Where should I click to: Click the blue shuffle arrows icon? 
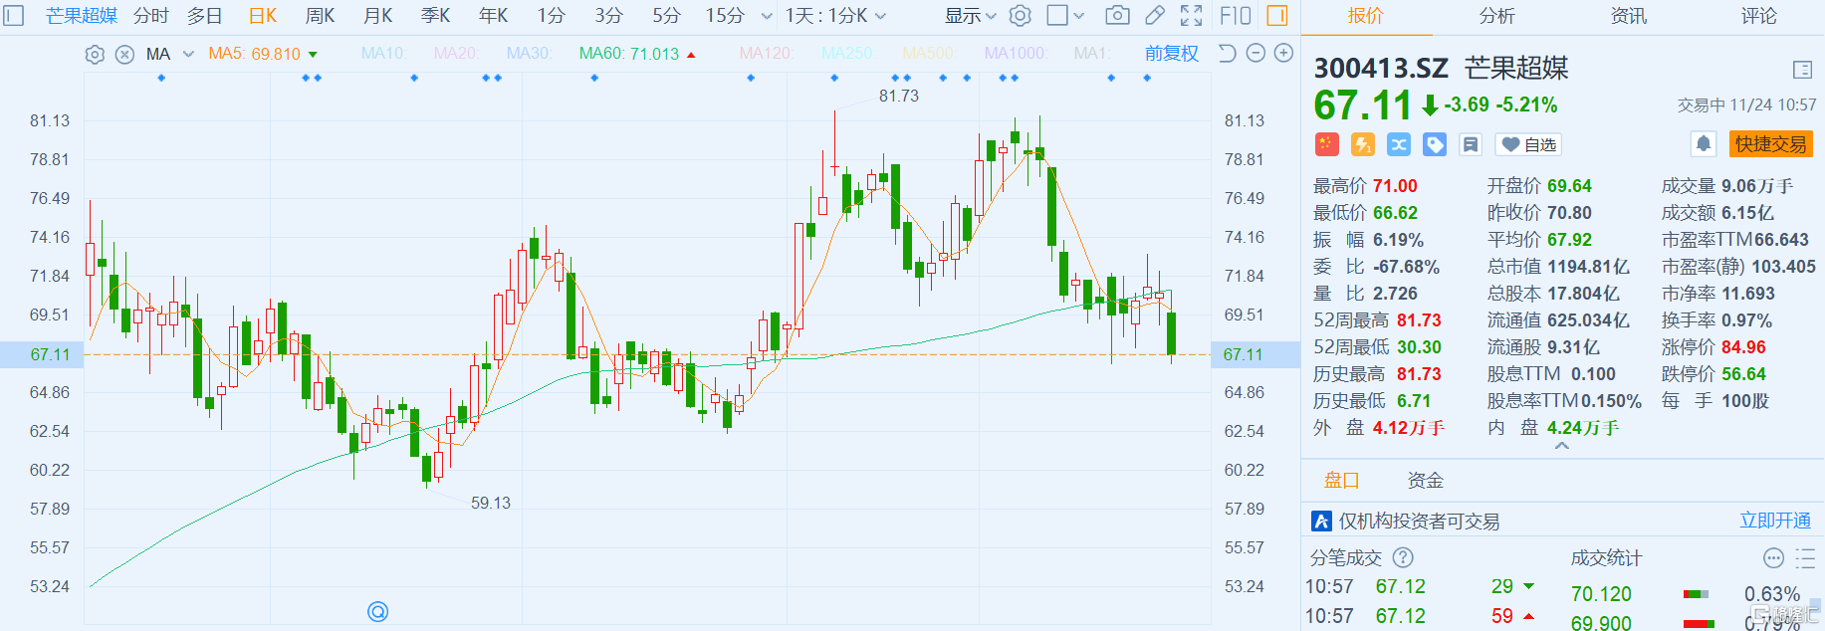1399,144
